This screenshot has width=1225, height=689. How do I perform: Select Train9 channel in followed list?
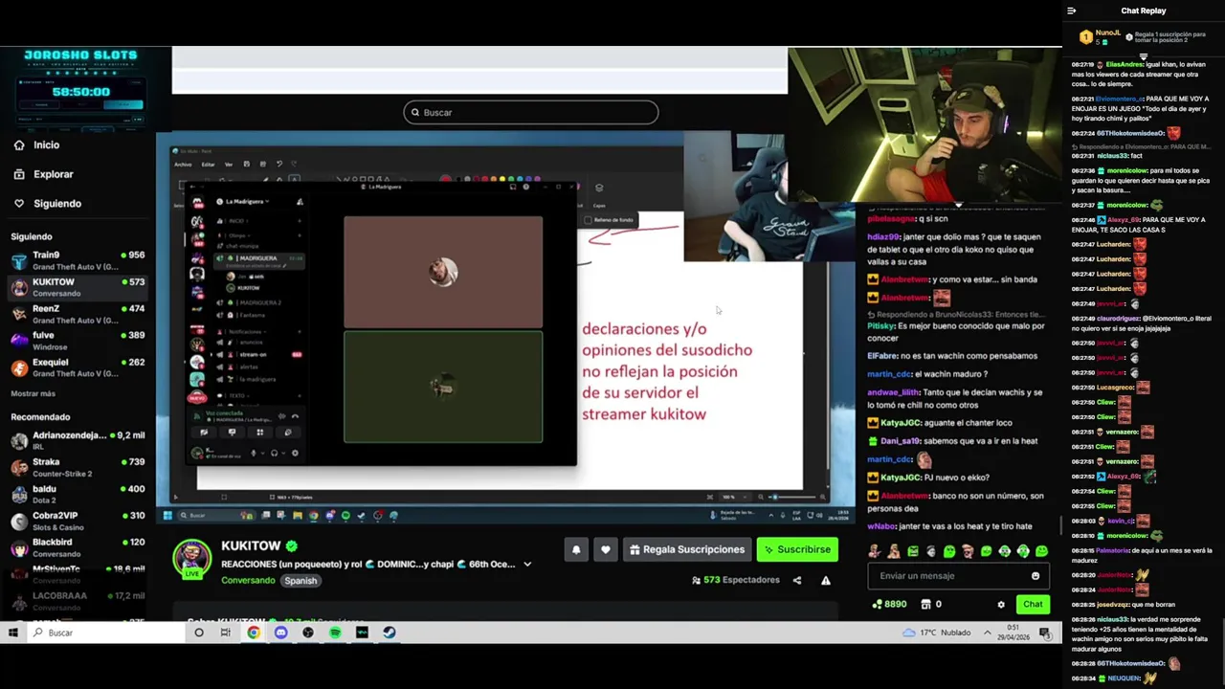78,260
